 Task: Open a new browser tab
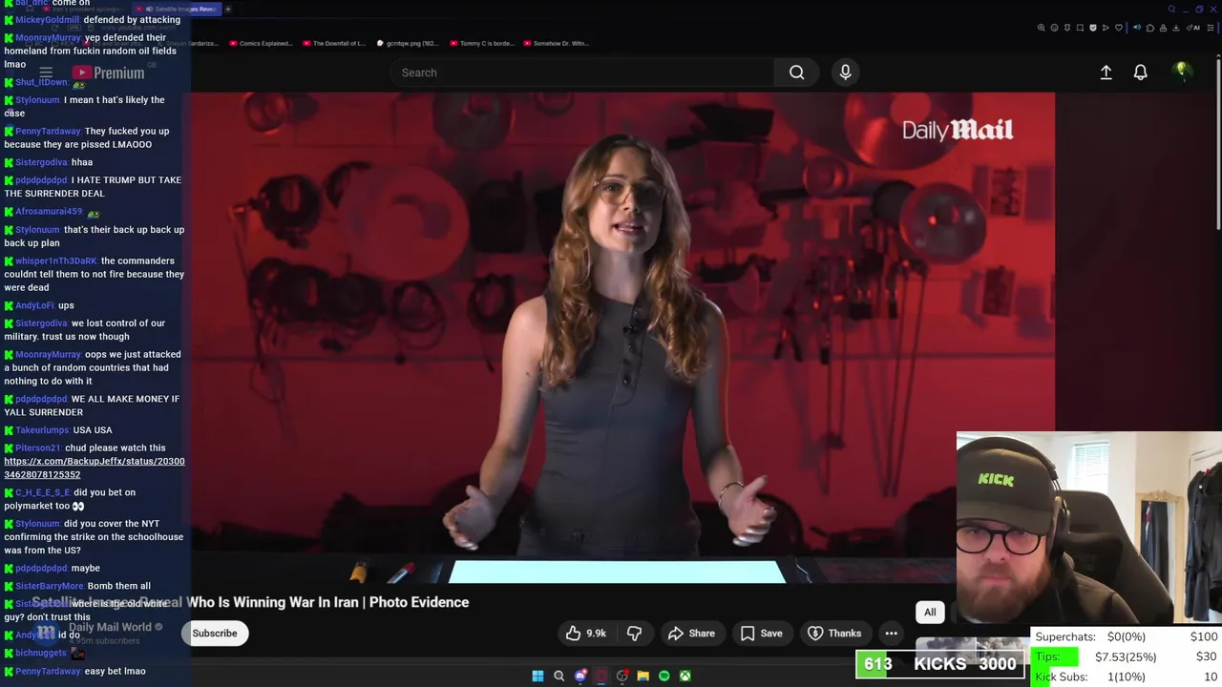click(228, 9)
